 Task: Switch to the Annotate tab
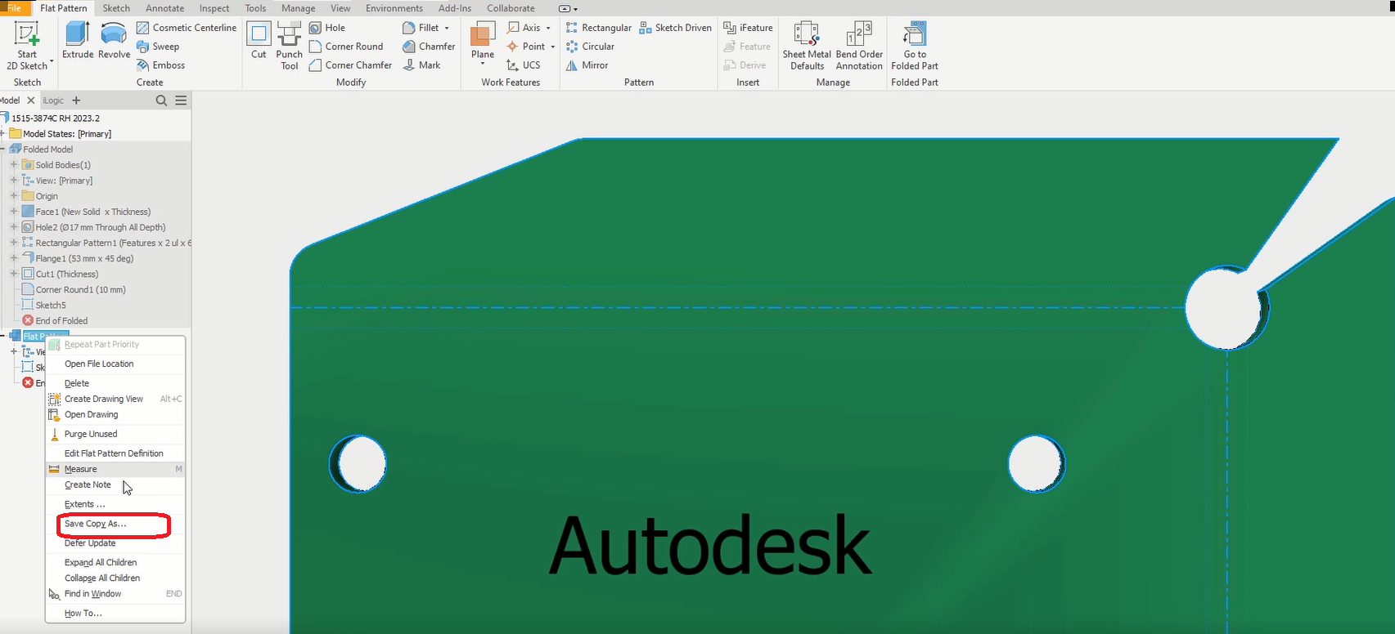[x=165, y=8]
